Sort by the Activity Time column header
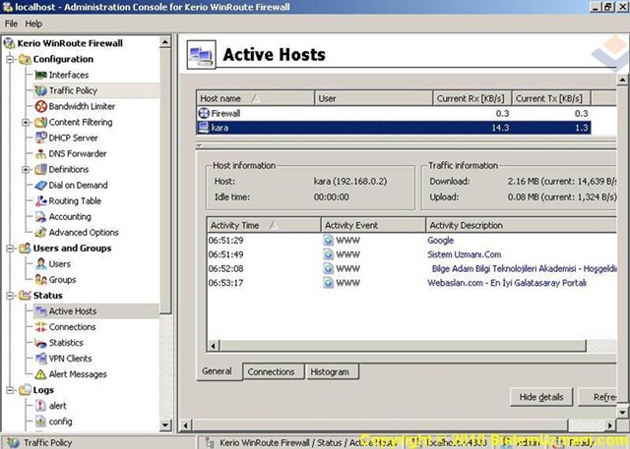The height and width of the screenshot is (449, 630). pyautogui.click(x=264, y=225)
